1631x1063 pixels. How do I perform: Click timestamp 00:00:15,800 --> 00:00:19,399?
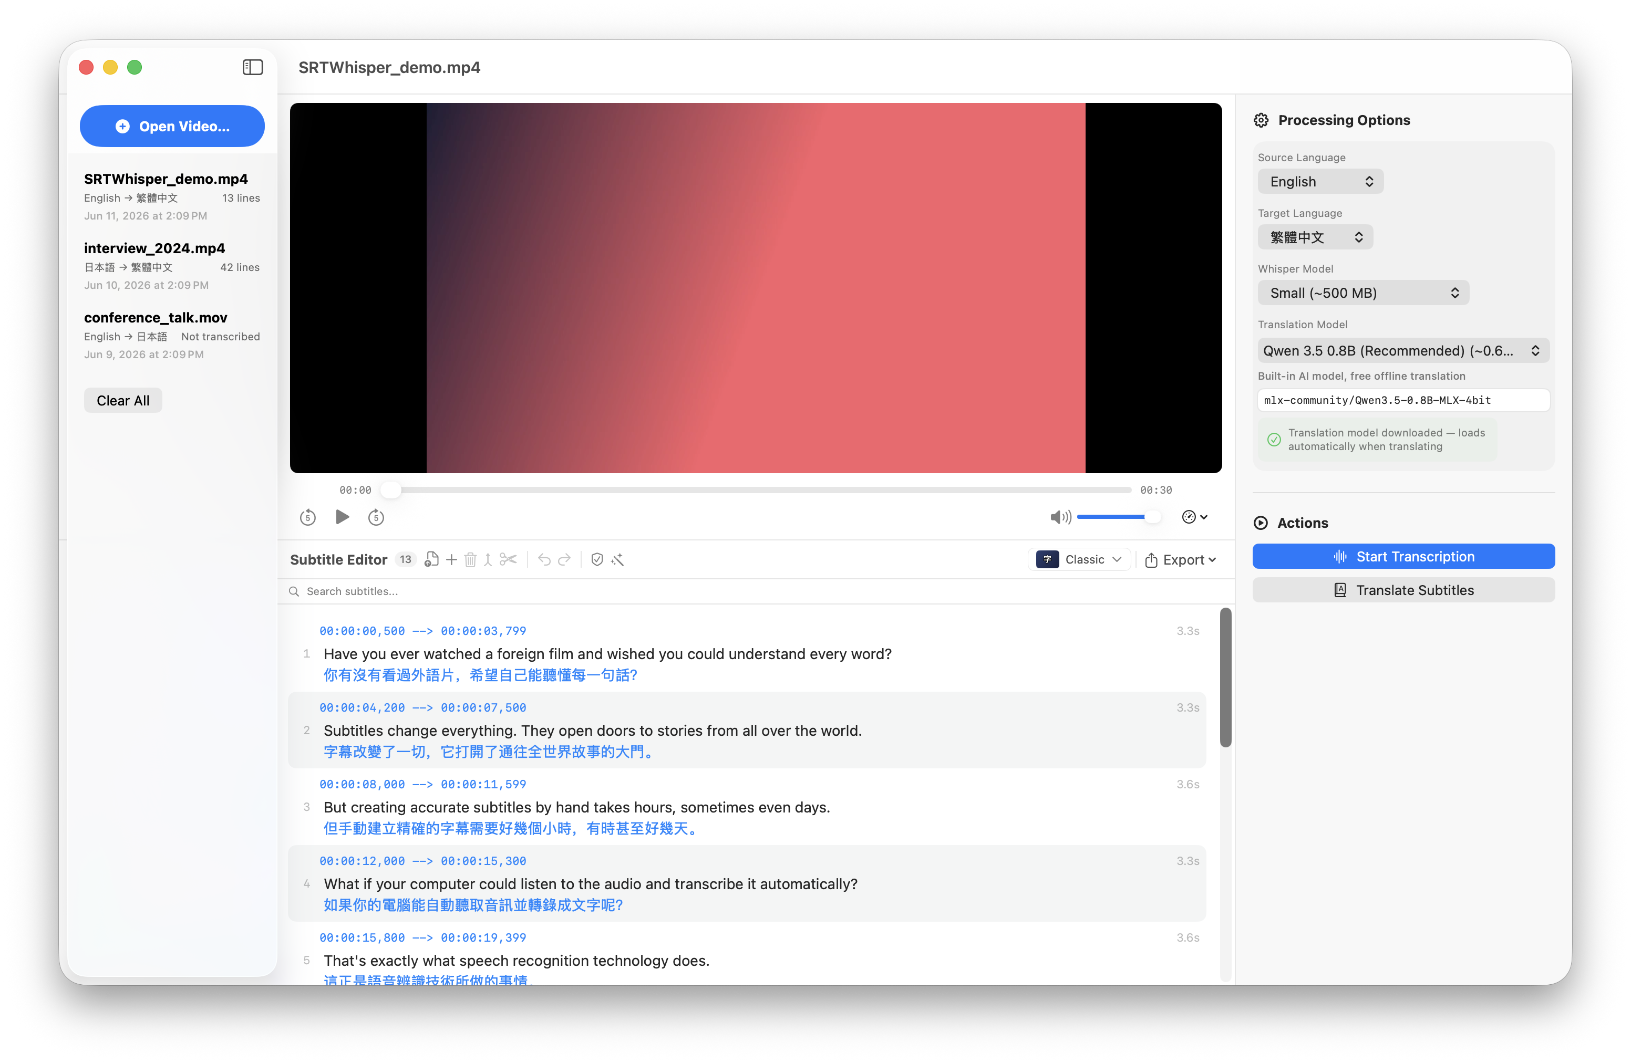pyautogui.click(x=422, y=937)
